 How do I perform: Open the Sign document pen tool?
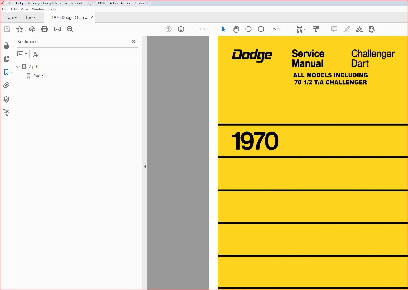coord(359,29)
